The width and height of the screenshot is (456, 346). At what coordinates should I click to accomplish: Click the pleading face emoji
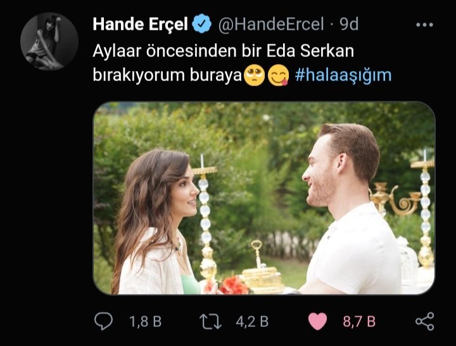coord(254,75)
